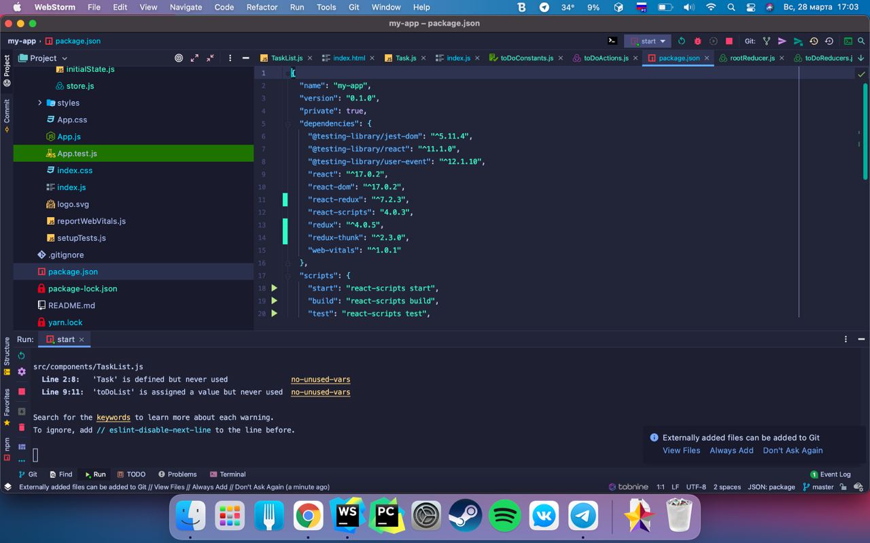
Task: Click the black terminal prompt icon in the top toolbar
Action: (x=612, y=41)
